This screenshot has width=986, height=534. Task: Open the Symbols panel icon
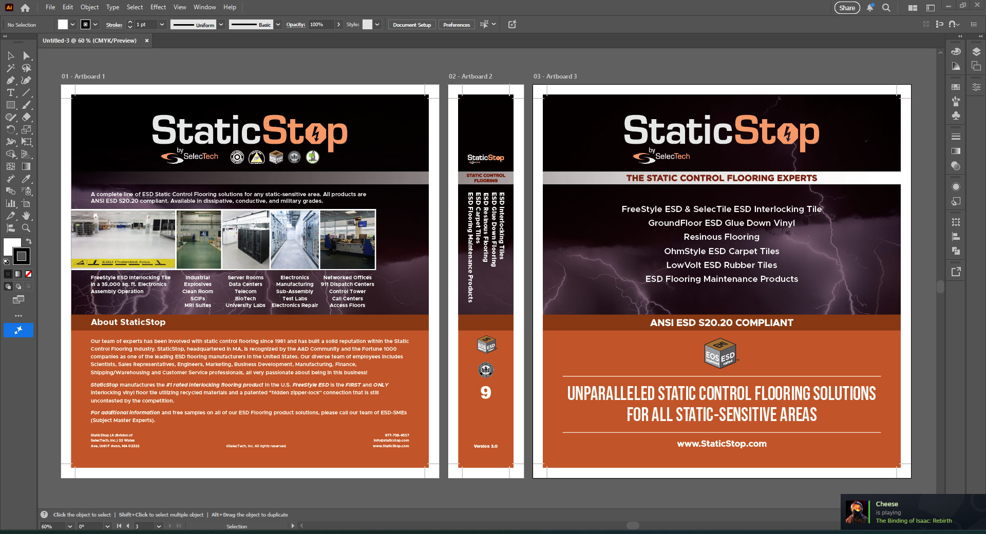[956, 116]
